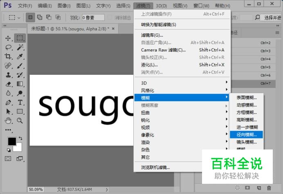The height and width of the screenshot is (194, 283).
Task: Select the Horizontal Type tool
Action: [20, 103]
